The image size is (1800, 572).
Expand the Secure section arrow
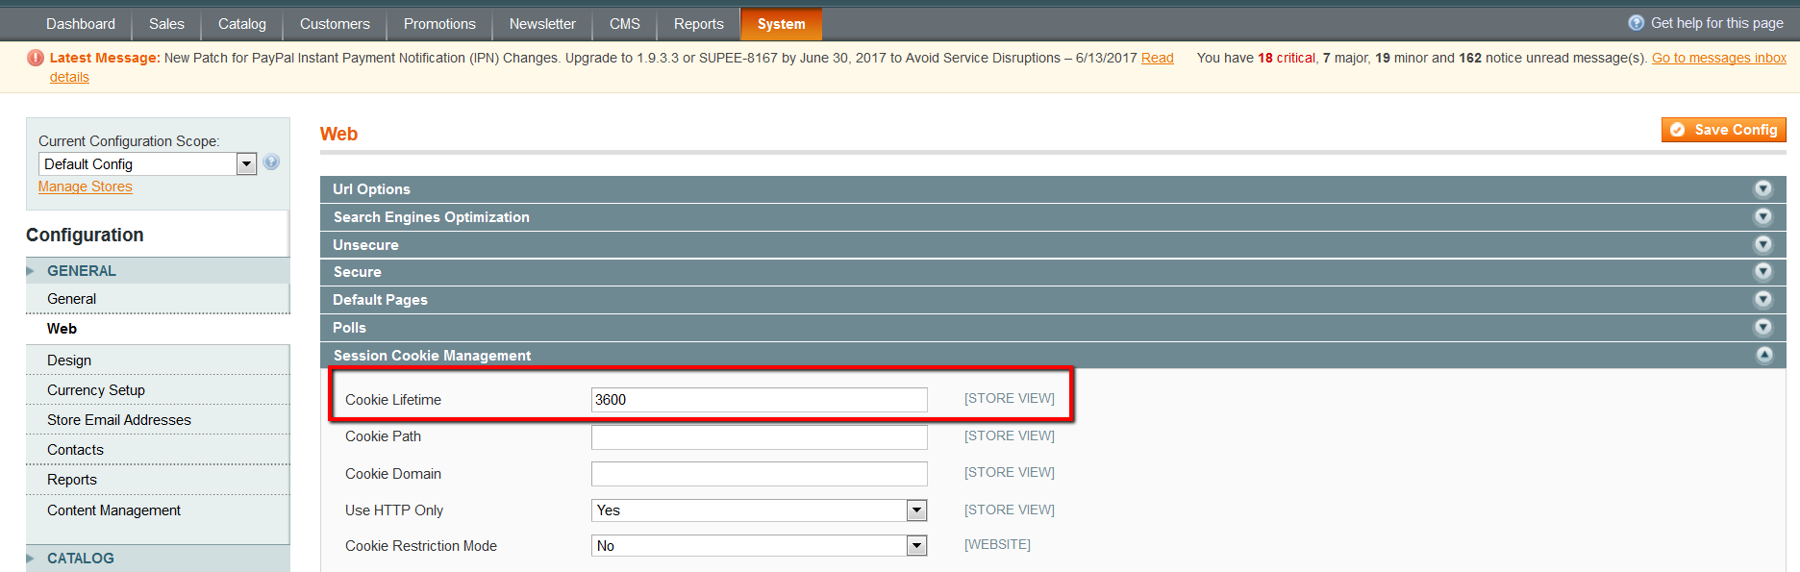pos(1763,271)
